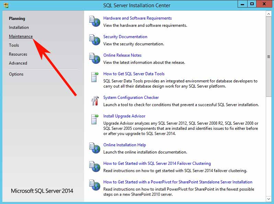Select the Advanced section
Image resolution: width=274 pixels, height=204 pixels.
pos(18,63)
